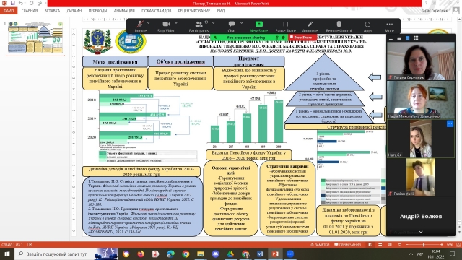This screenshot has height=260, width=462.
Task: Switch to Reading view in status bar
Action: coord(390,245)
